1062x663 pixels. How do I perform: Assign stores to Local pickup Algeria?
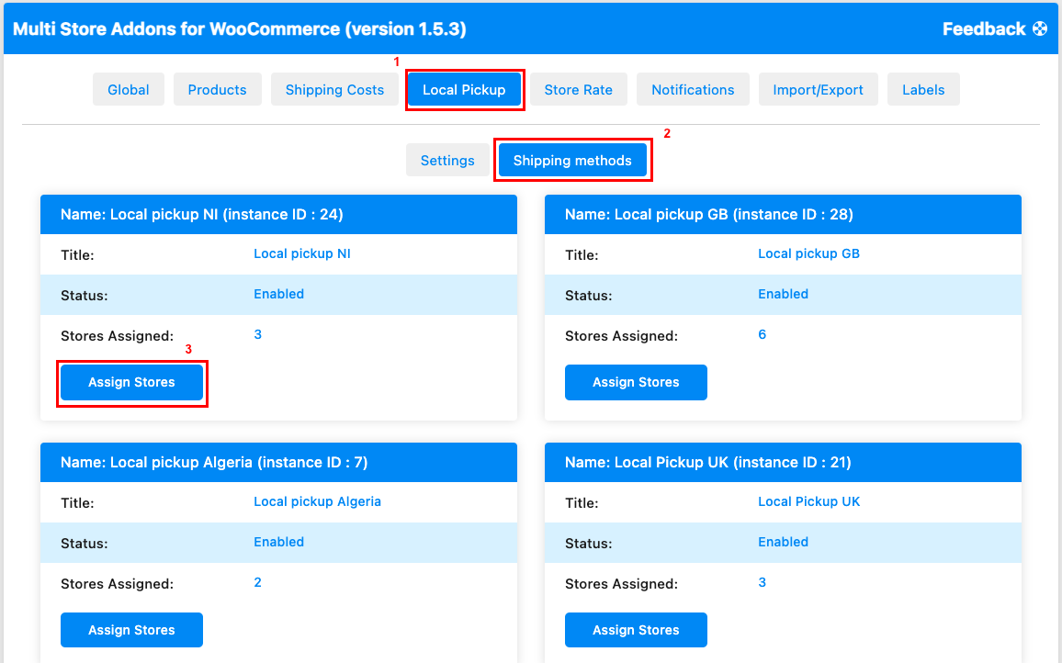pyautogui.click(x=132, y=631)
